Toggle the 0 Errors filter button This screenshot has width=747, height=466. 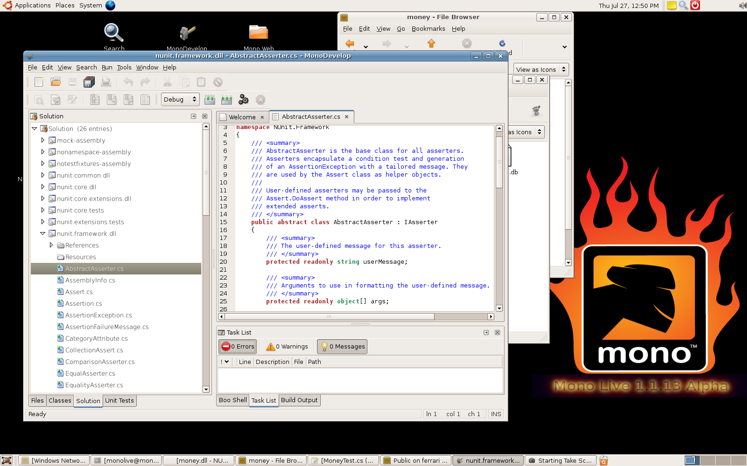(238, 347)
